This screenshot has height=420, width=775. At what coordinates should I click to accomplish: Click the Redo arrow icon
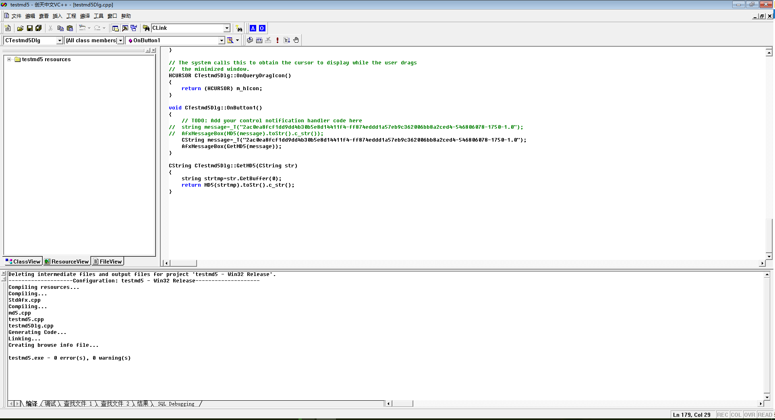[97, 28]
